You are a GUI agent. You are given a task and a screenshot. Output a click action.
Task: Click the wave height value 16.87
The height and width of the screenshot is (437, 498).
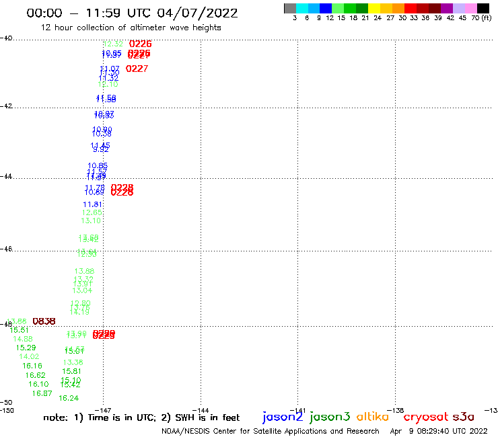point(42,393)
